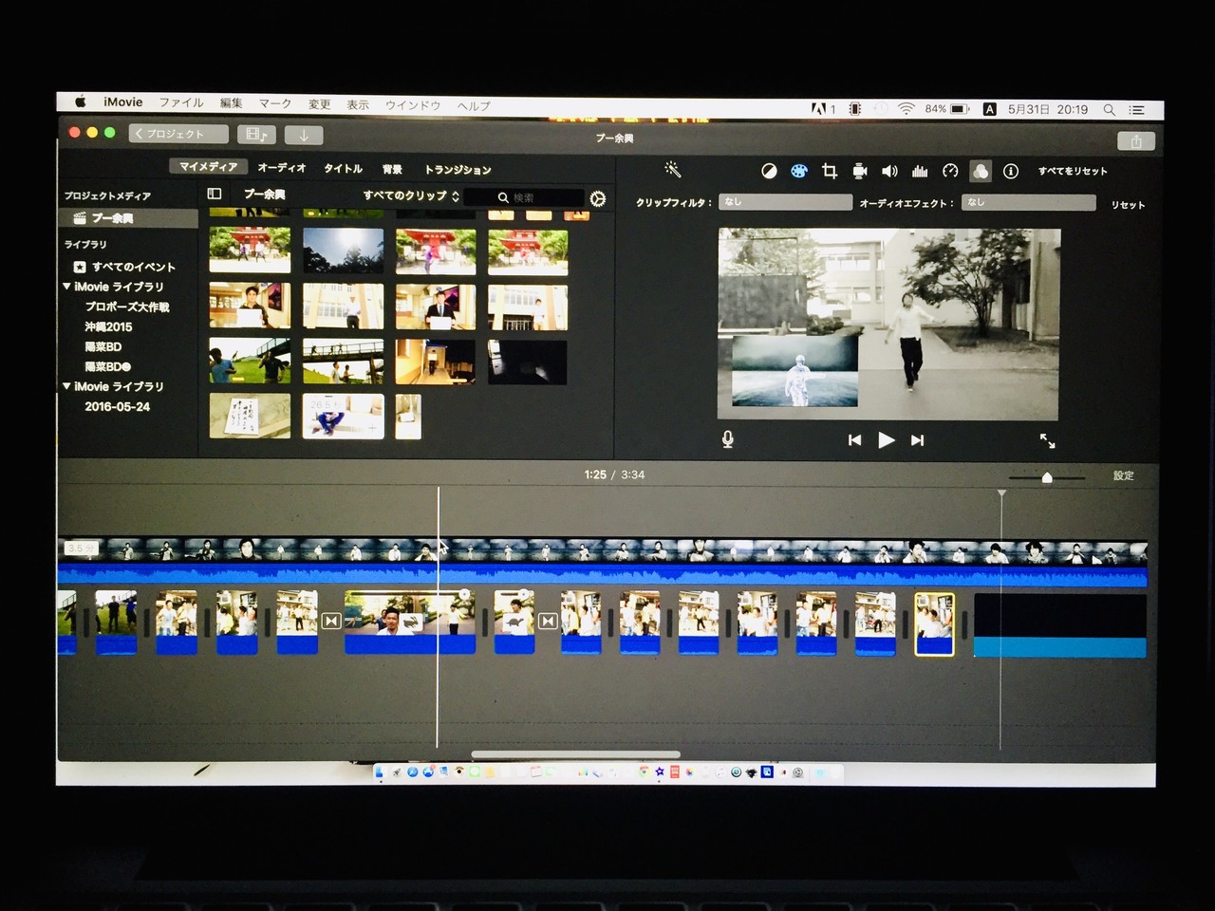
Task: Open the speed adjustment speedometer tool
Action: pyautogui.click(x=950, y=171)
